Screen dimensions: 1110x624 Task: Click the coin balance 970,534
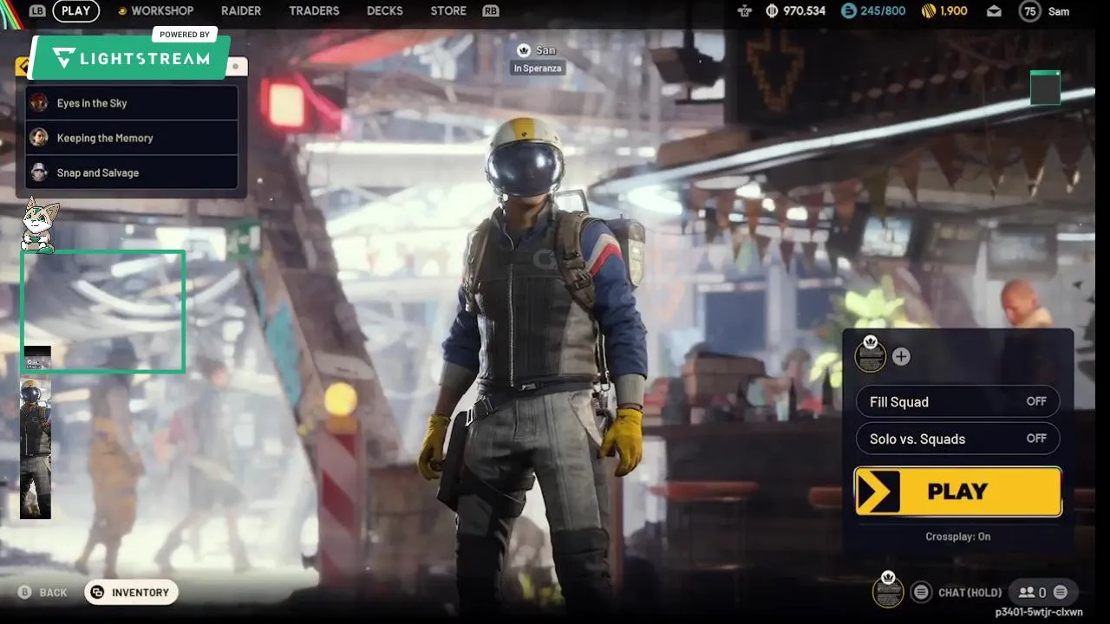coord(795,11)
